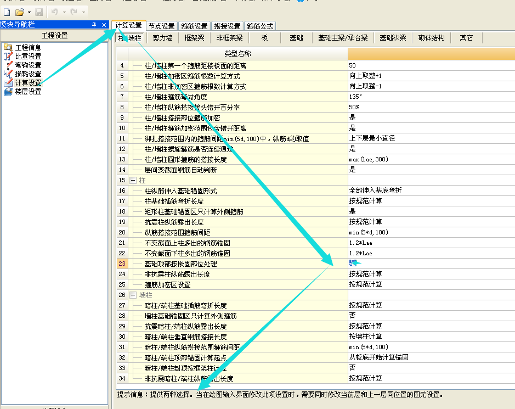Click value 否 in row 28
The image size is (515, 409).
coord(353,316)
